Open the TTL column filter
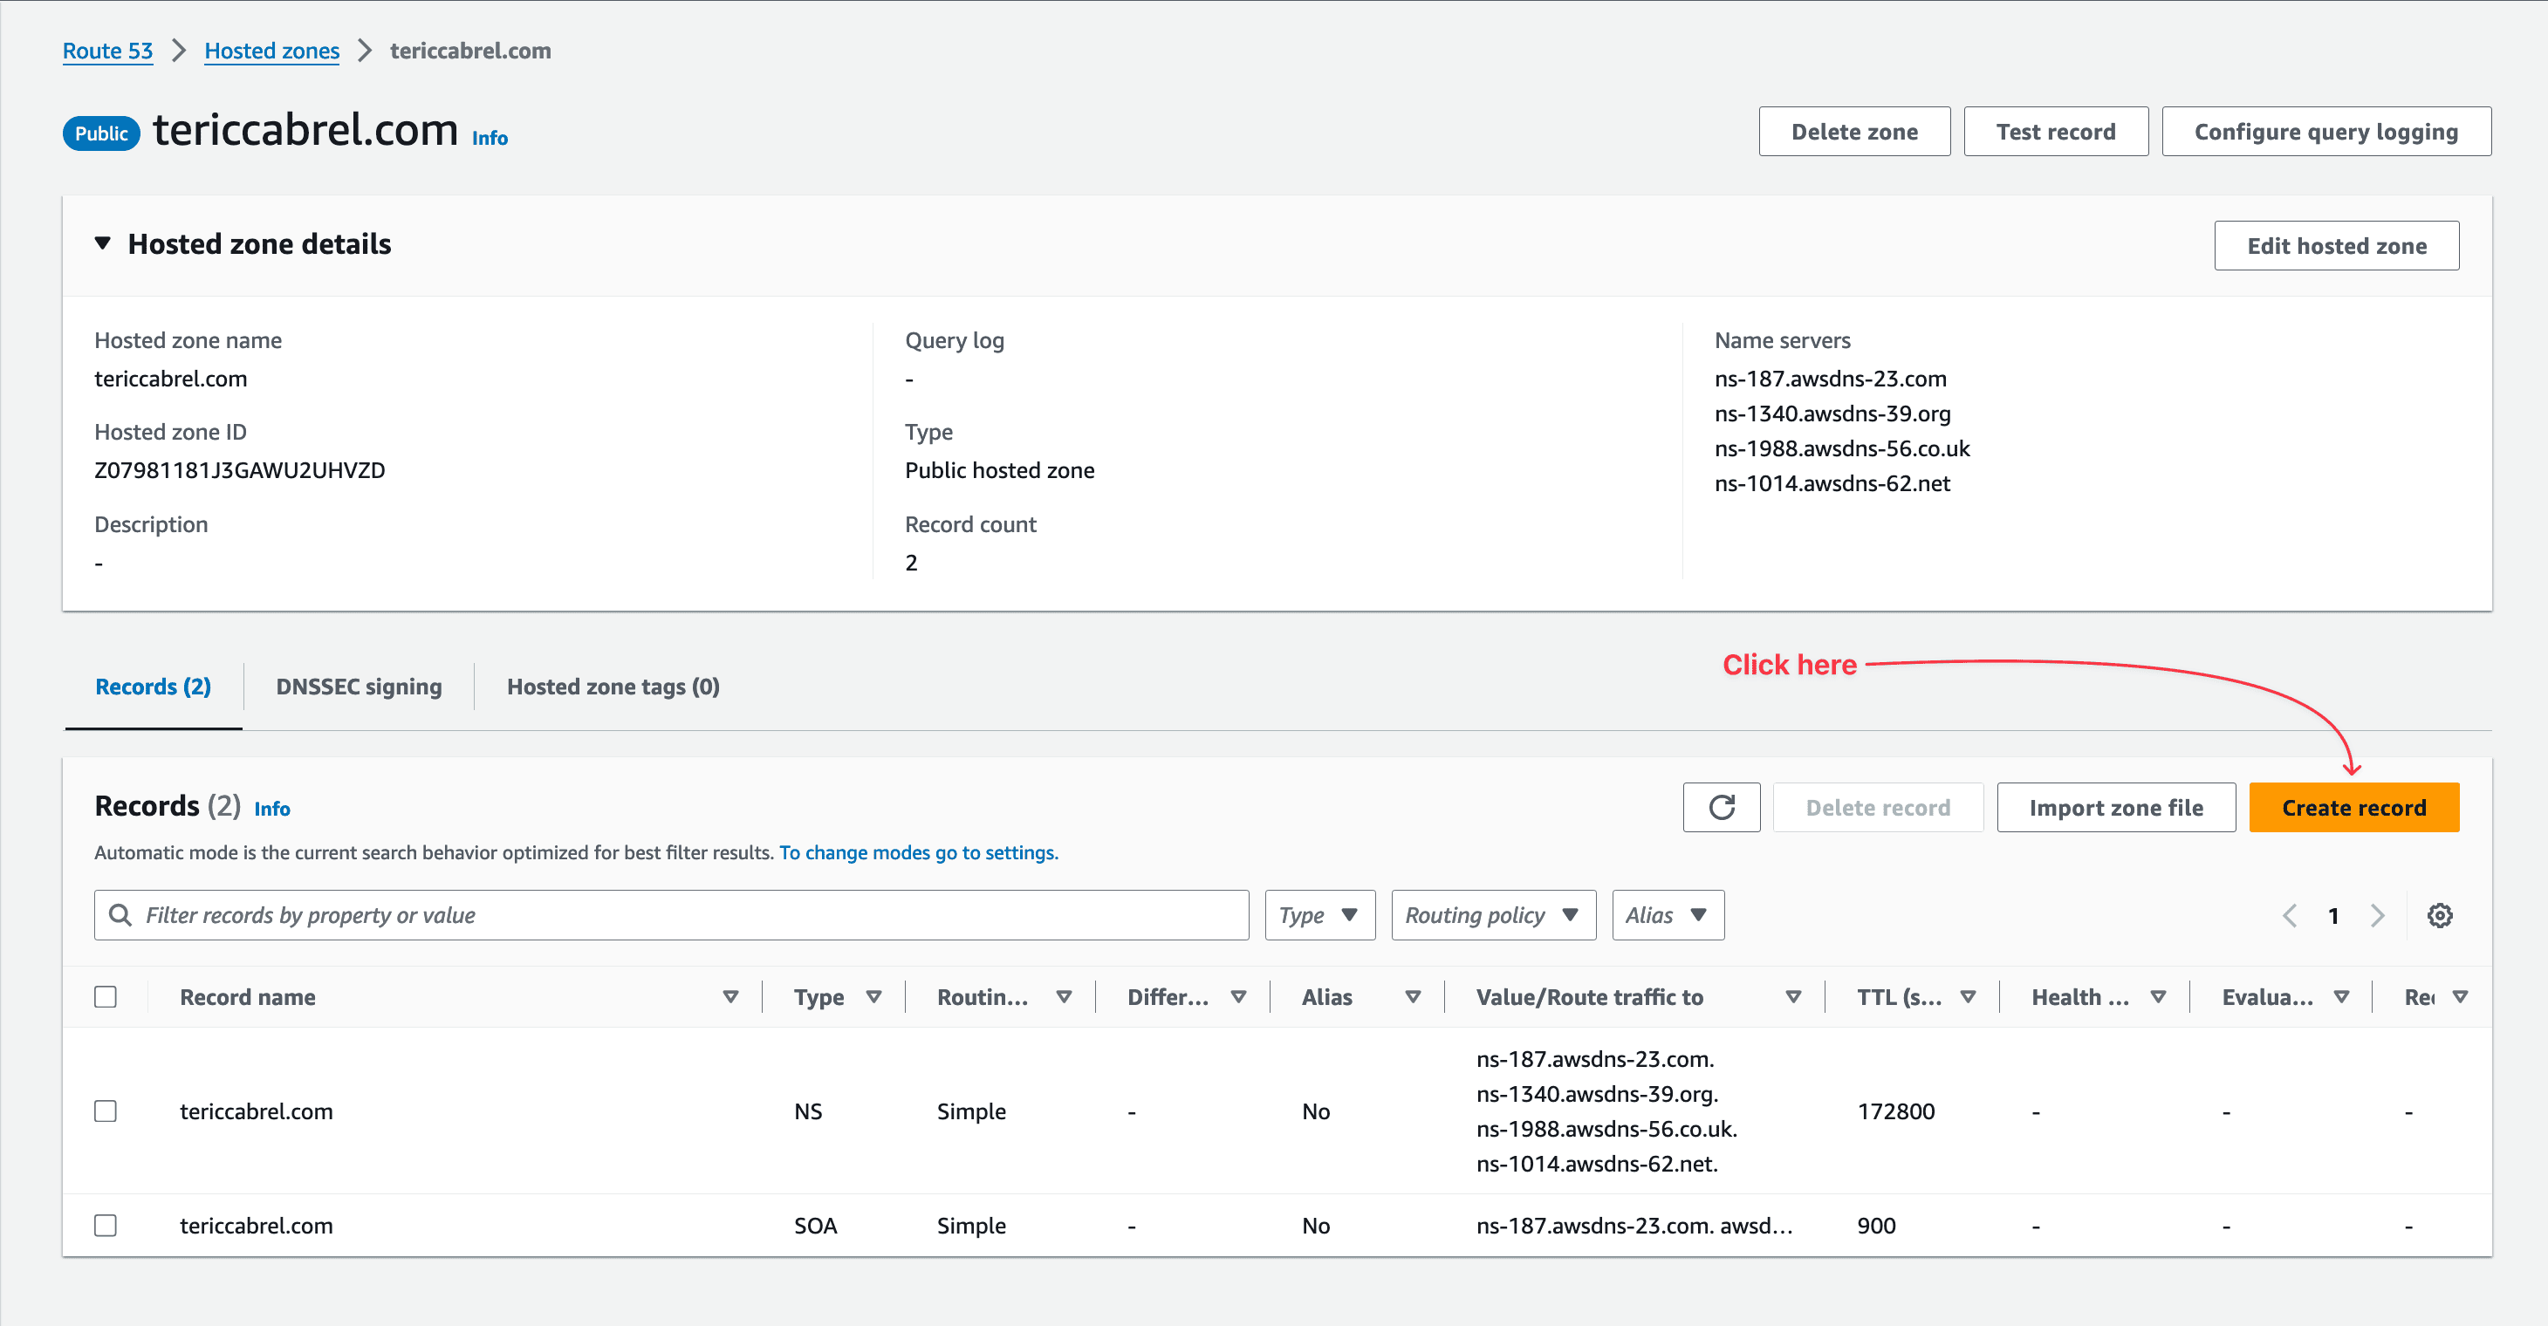Image resolution: width=2548 pixels, height=1326 pixels. click(1970, 997)
